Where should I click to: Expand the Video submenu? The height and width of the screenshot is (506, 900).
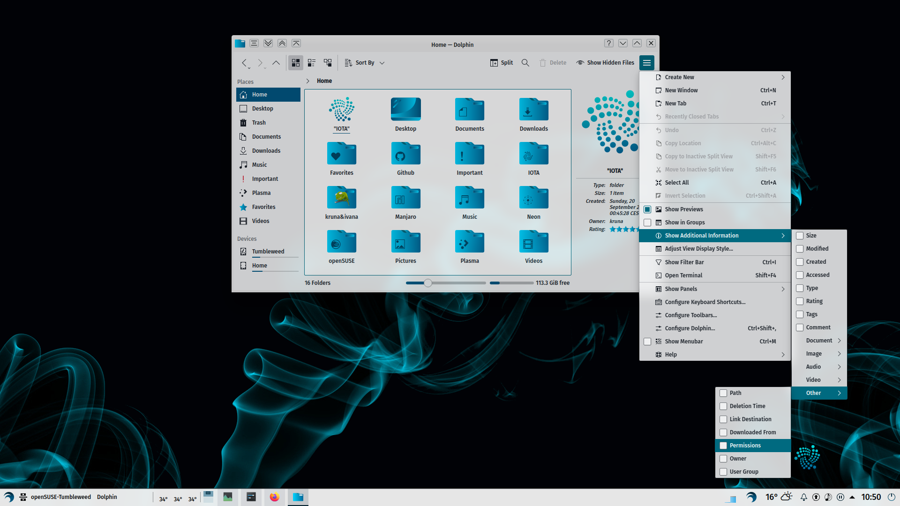pyautogui.click(x=819, y=380)
